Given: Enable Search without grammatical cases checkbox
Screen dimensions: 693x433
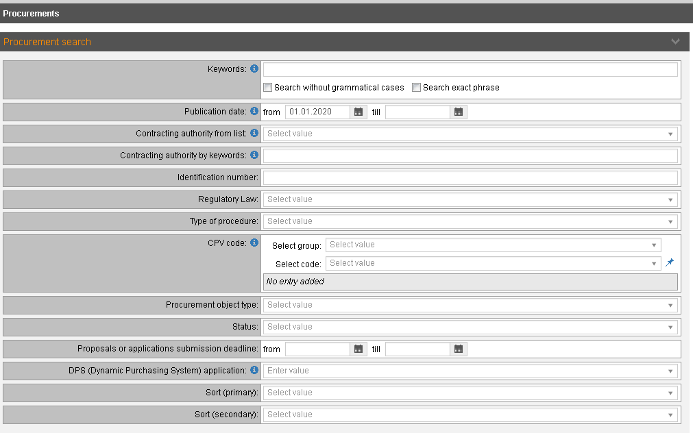Looking at the screenshot, I should pos(269,88).
